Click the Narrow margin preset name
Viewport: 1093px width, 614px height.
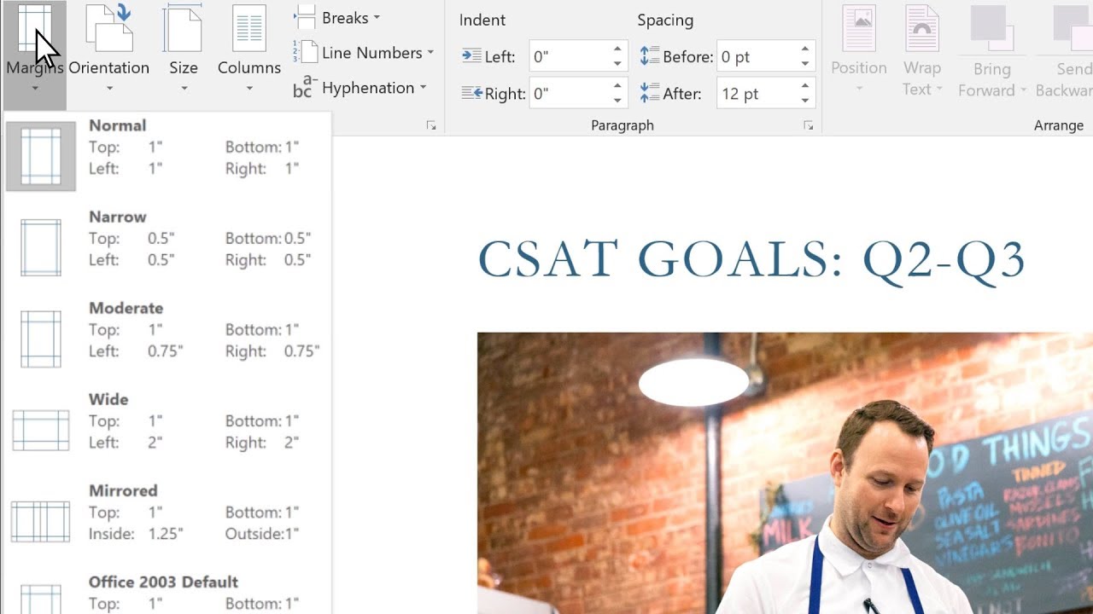click(118, 217)
